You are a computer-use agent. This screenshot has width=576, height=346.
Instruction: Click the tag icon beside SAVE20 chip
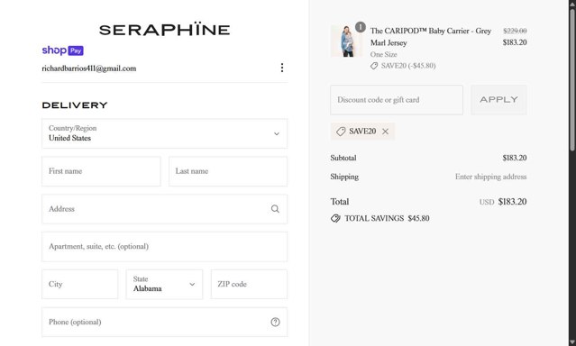pyautogui.click(x=341, y=132)
